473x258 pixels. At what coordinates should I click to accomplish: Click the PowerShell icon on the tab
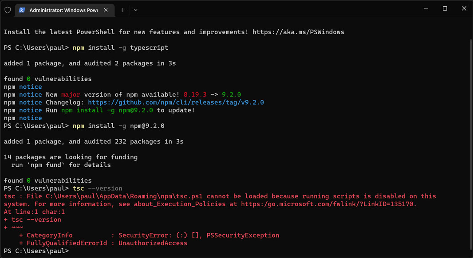pos(22,10)
